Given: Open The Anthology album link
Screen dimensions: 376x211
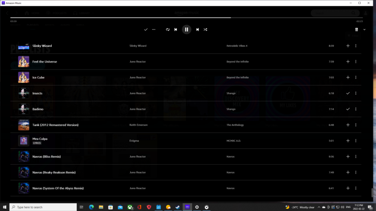Looking at the screenshot, I should pyautogui.click(x=235, y=125).
